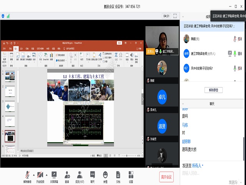Click the Chat icon in the bottom toolbar
Screen dimensions: 246x185
click(x=92, y=175)
